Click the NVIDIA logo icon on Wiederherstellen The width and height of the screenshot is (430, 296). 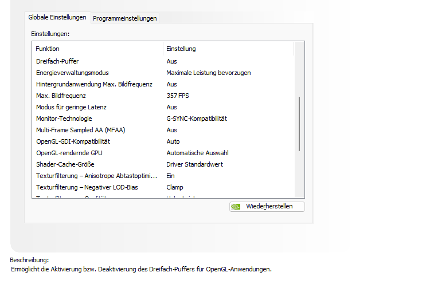[x=236, y=207]
